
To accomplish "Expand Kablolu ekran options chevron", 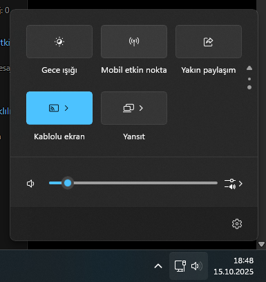I will (x=66, y=108).
